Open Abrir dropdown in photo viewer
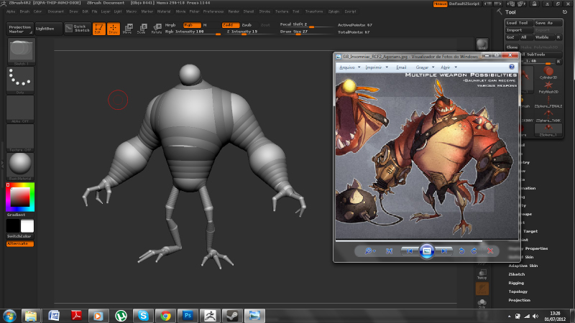Screen dimensions: 575x323 (x=448, y=67)
